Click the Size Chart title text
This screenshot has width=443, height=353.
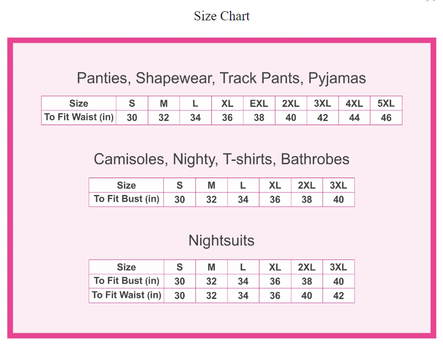tap(222, 16)
